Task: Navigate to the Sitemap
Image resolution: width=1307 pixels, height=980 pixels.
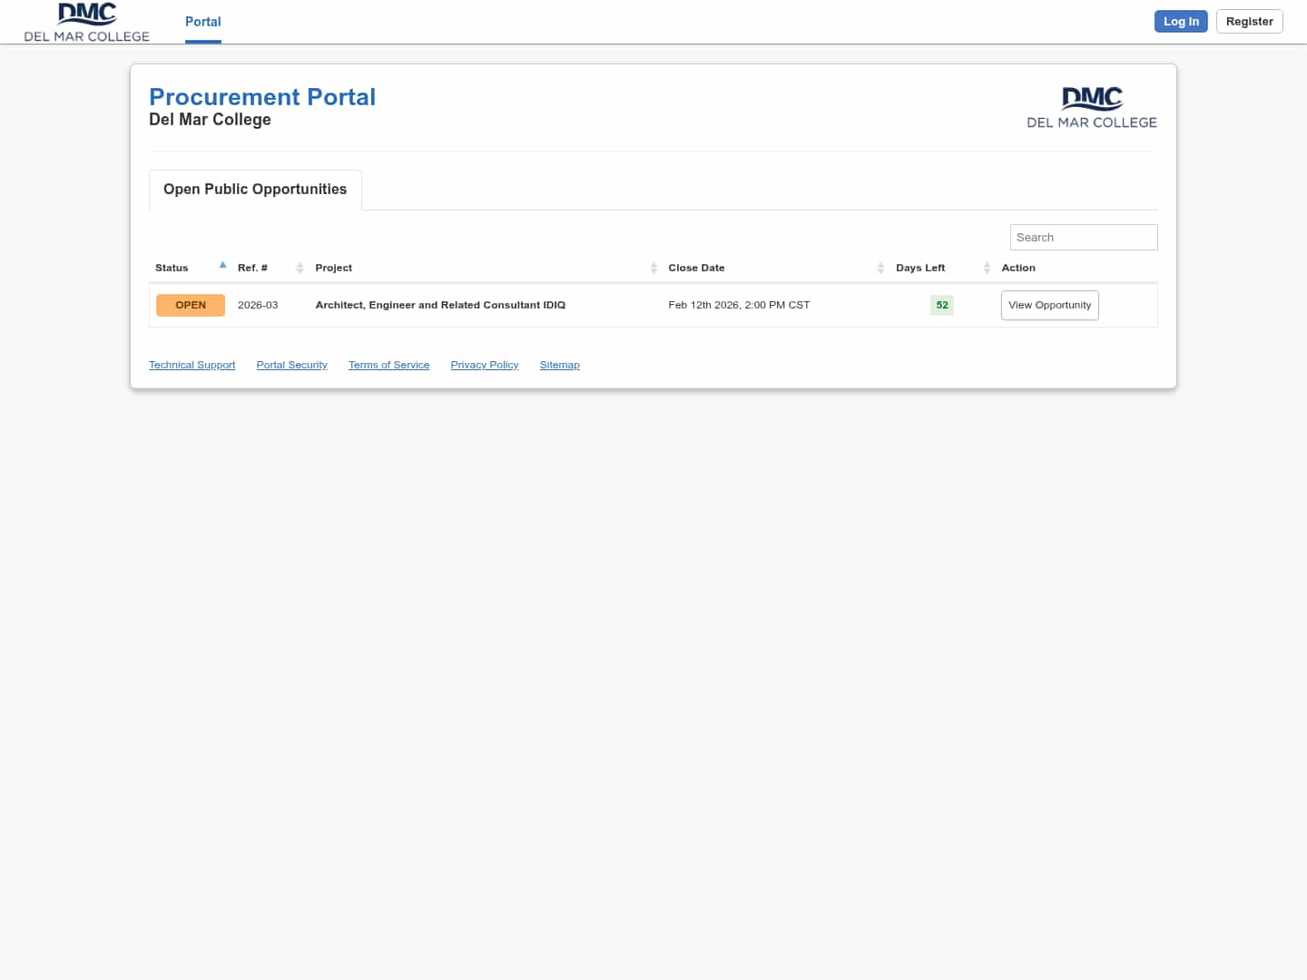Action: pos(559,365)
